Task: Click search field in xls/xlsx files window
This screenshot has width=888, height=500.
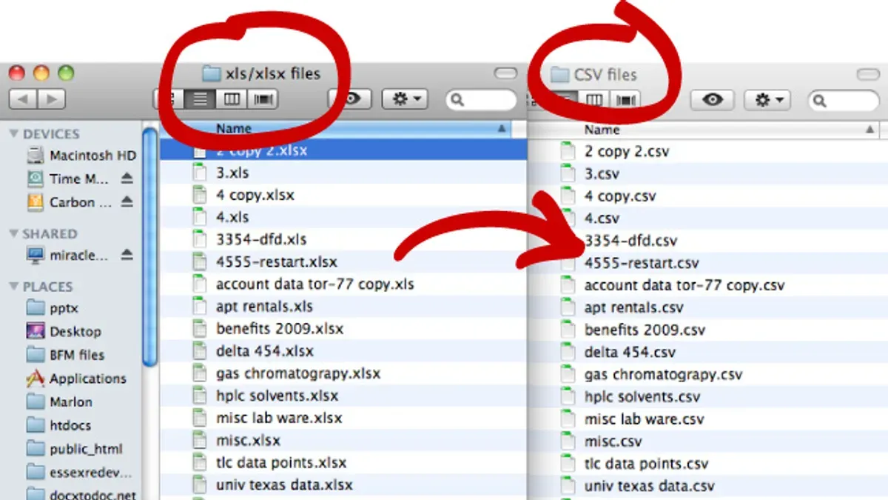Action: click(x=481, y=99)
